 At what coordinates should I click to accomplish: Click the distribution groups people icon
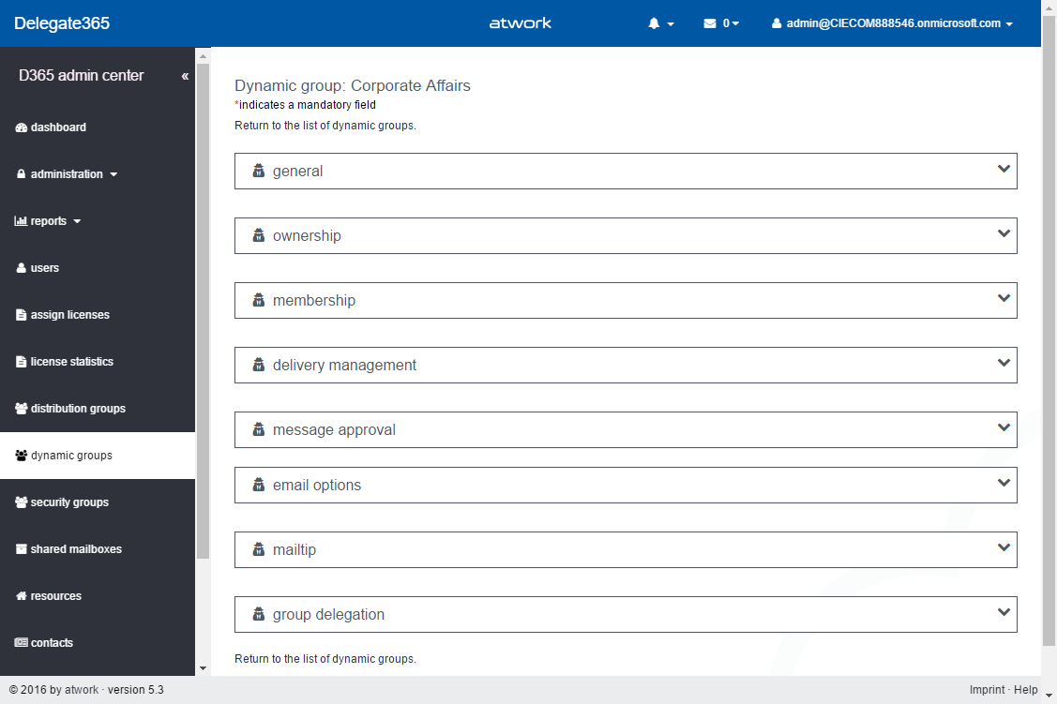[21, 409]
